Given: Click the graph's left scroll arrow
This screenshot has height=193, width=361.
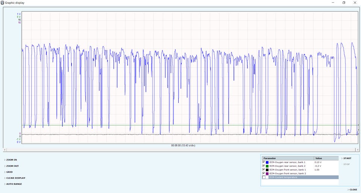Looking at the screenshot, I should pyautogui.click(x=5, y=150).
